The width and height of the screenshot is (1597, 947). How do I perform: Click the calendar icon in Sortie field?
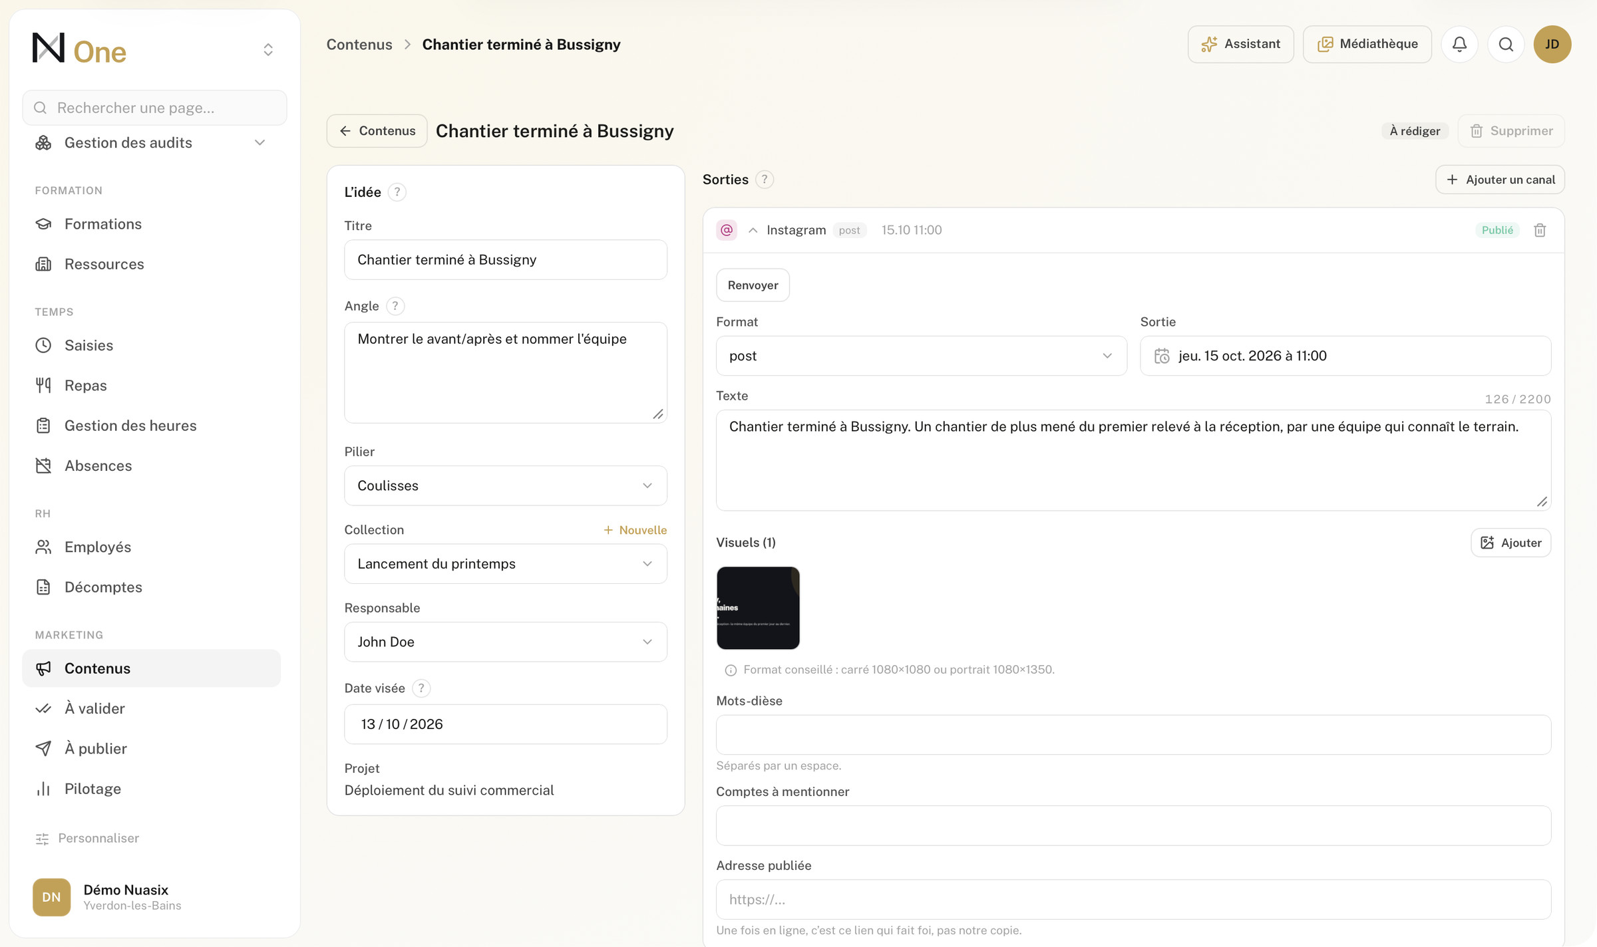point(1162,356)
